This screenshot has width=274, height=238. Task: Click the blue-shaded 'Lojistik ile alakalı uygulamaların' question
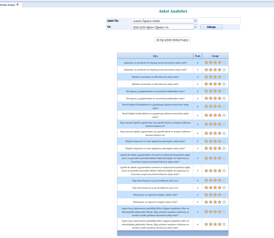155,158
